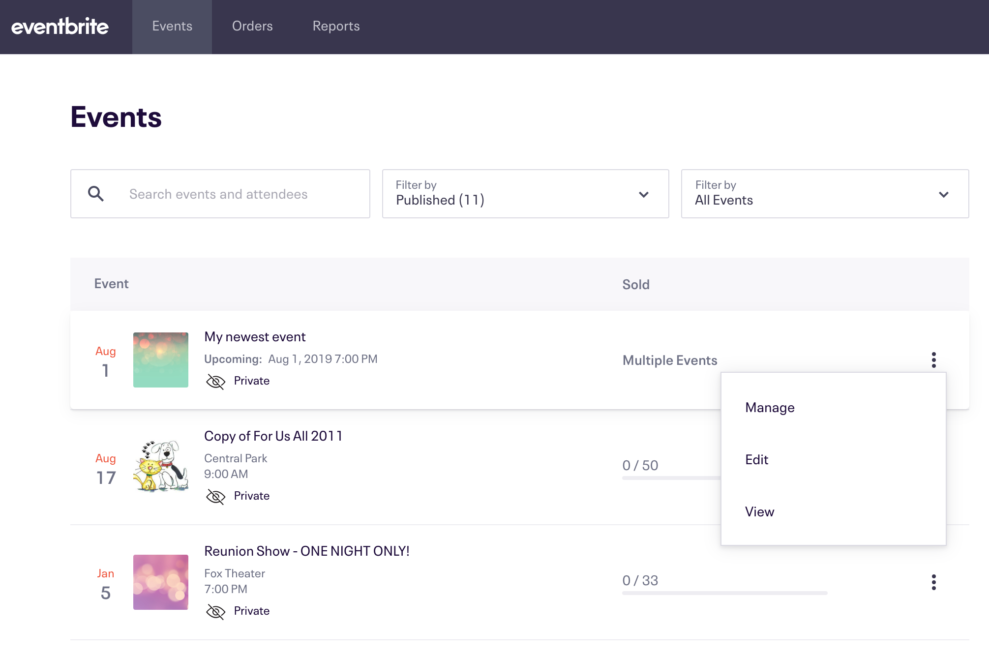Viewport: 989px width, 657px height.
Task: Open the Published (11) filter chevron
Action: click(644, 194)
